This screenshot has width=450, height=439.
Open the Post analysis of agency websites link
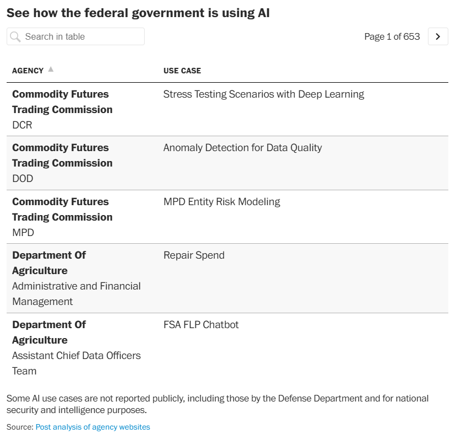coord(93,427)
